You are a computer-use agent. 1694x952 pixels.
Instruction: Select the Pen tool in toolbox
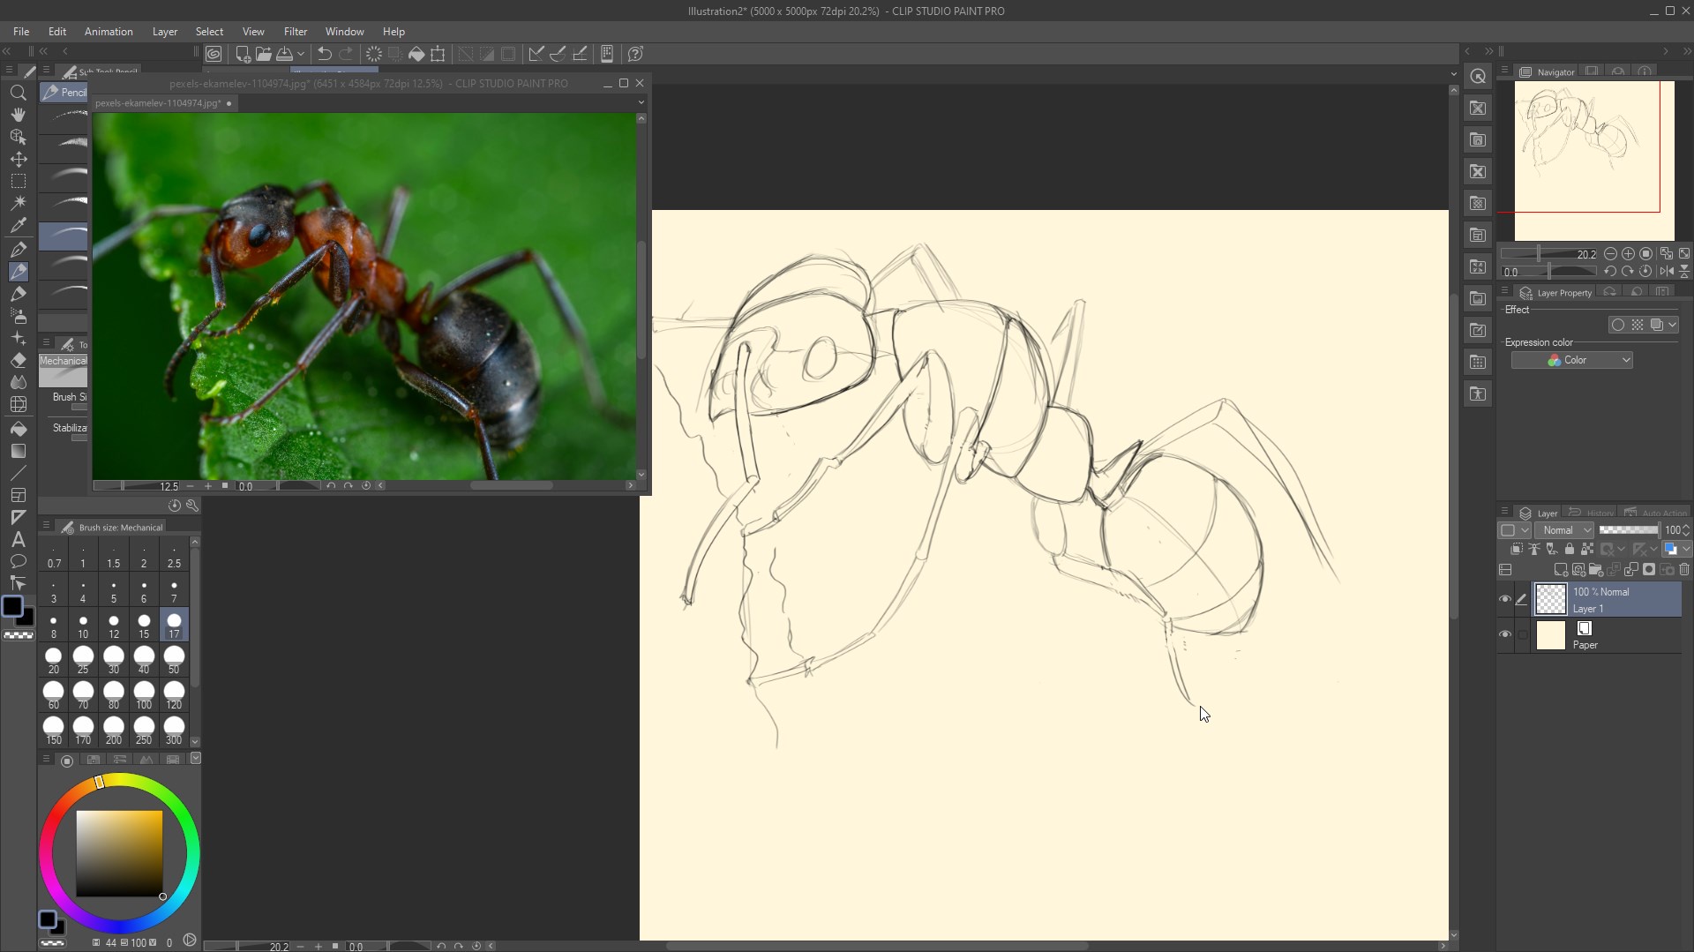[x=18, y=250]
